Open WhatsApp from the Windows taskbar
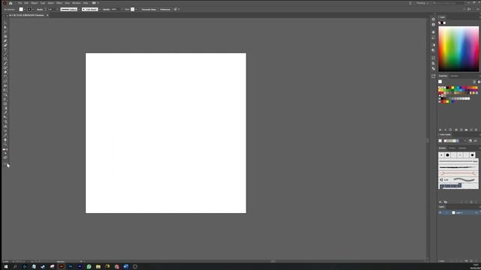The height and width of the screenshot is (270, 481). click(89, 267)
